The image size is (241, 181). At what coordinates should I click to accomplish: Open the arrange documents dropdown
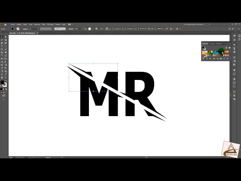point(70,25)
